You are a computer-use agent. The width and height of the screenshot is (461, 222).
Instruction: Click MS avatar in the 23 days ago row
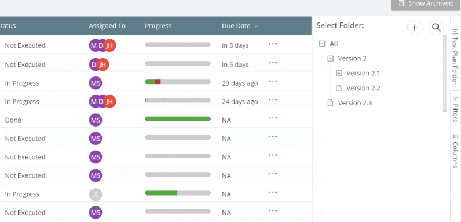(x=96, y=83)
